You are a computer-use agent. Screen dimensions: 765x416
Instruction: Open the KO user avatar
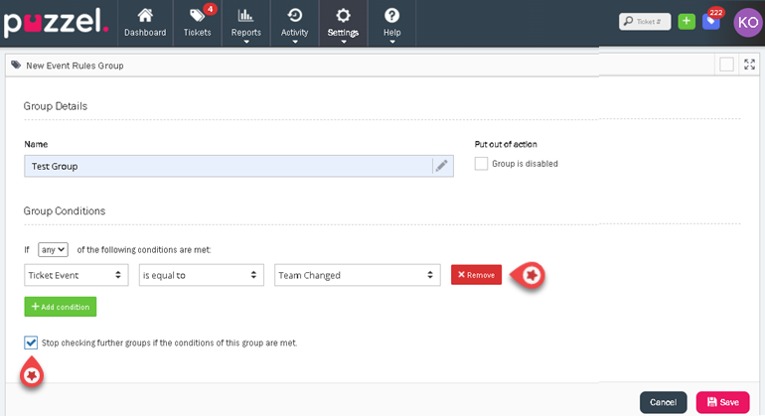point(747,21)
